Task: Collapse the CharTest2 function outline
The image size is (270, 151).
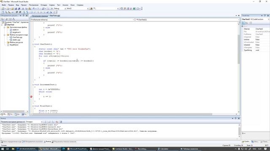Action: click(33, 44)
